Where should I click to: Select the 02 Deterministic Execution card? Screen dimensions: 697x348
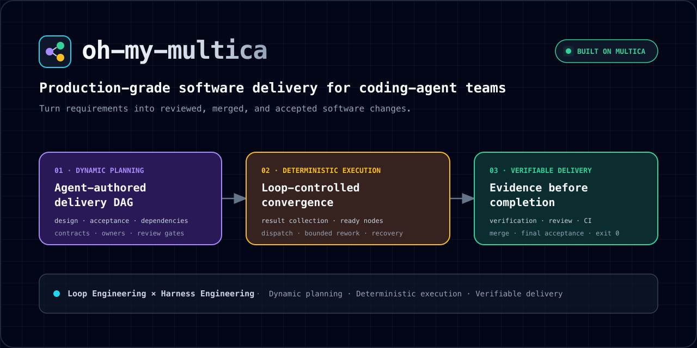[348, 198]
